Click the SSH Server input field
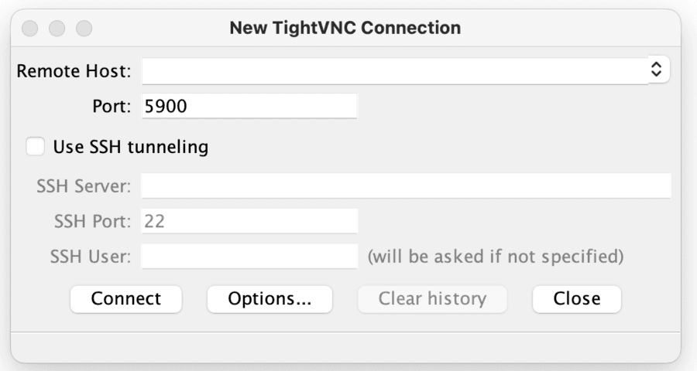Viewport: 697px width, 371px height. [405, 185]
